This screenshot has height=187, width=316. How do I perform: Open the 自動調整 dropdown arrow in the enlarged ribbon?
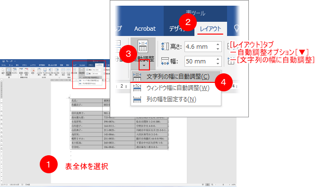(x=144, y=65)
